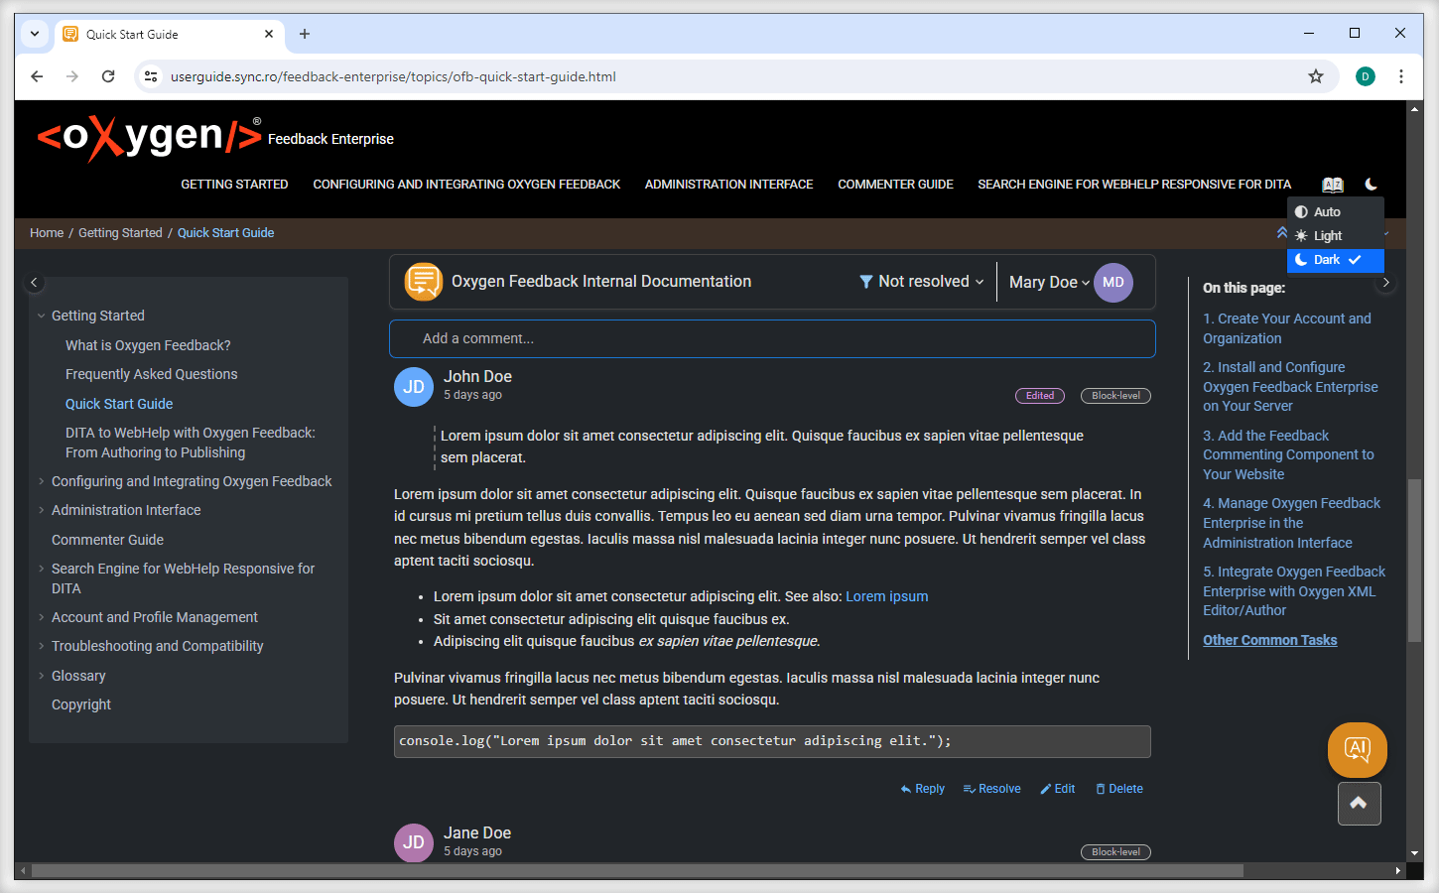Open the A-Z index book icon
1439x893 pixels.
[1332, 185]
